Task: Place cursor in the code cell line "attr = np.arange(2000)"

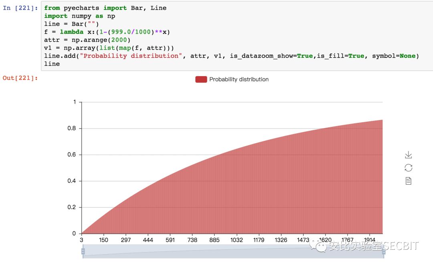Action: [87, 40]
